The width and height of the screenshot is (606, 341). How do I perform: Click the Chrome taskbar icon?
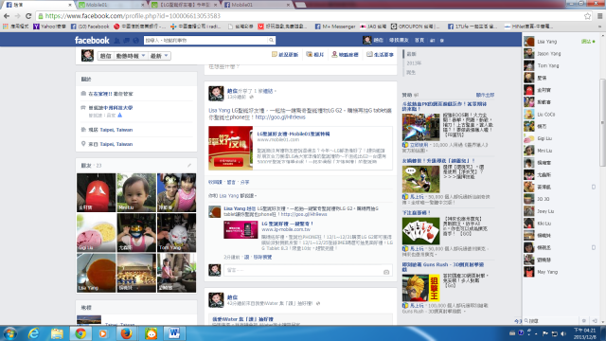coord(80,333)
